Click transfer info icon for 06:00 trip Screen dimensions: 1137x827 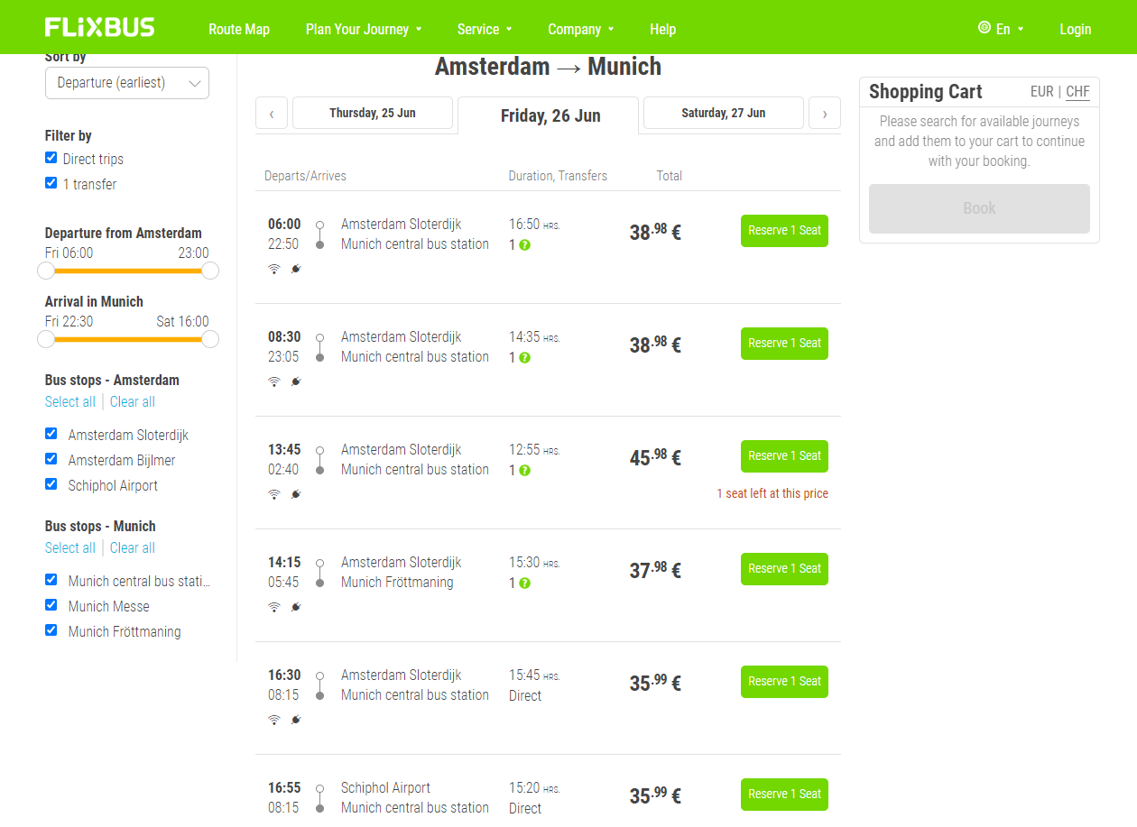click(524, 244)
